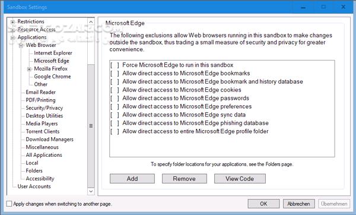
Task: Open the Download Managers category
Action: 49,140
